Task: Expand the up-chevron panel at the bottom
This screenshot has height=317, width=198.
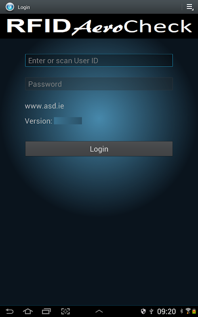Action: tap(99, 311)
